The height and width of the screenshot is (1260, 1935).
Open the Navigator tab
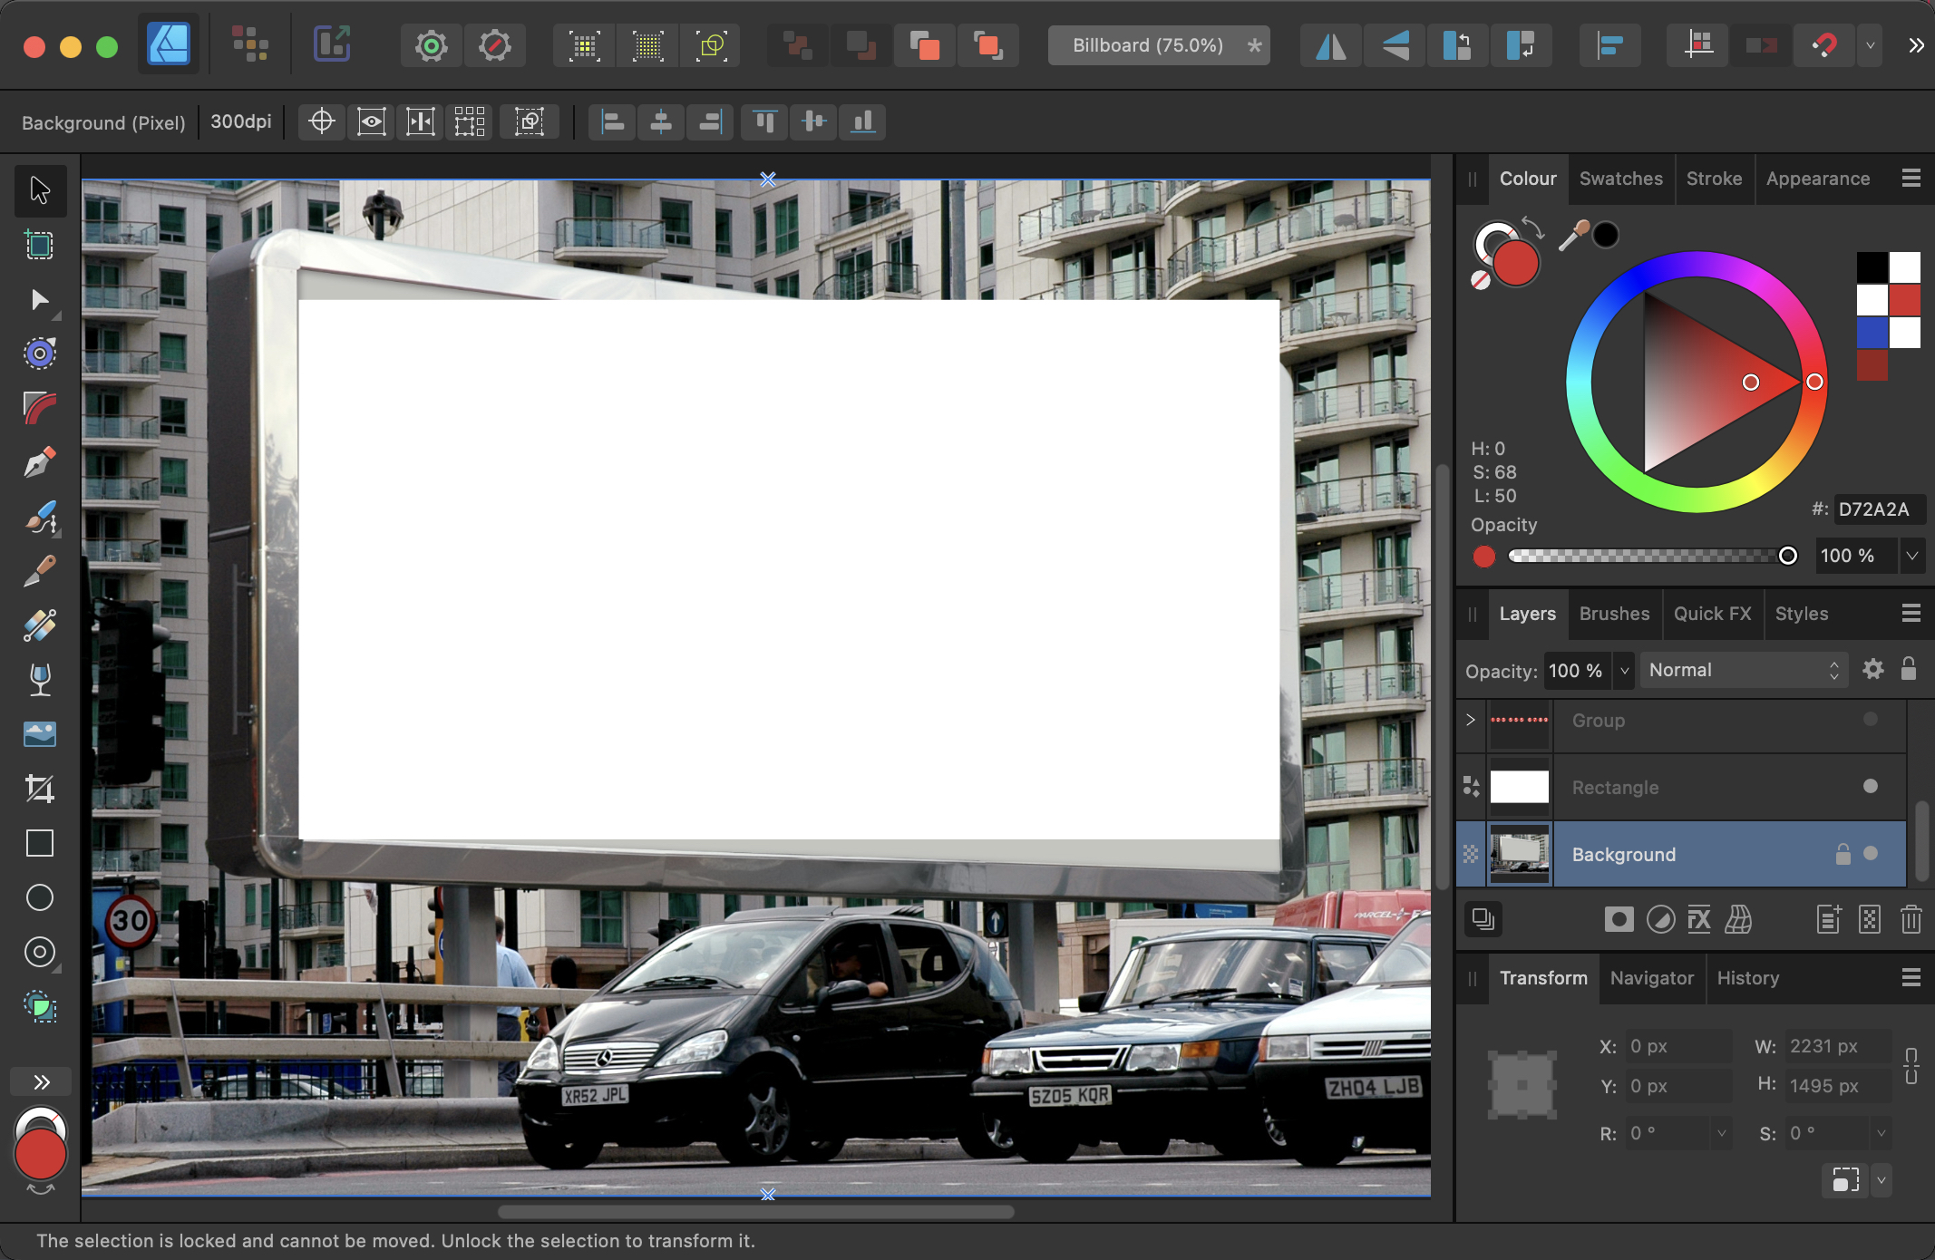point(1651,978)
